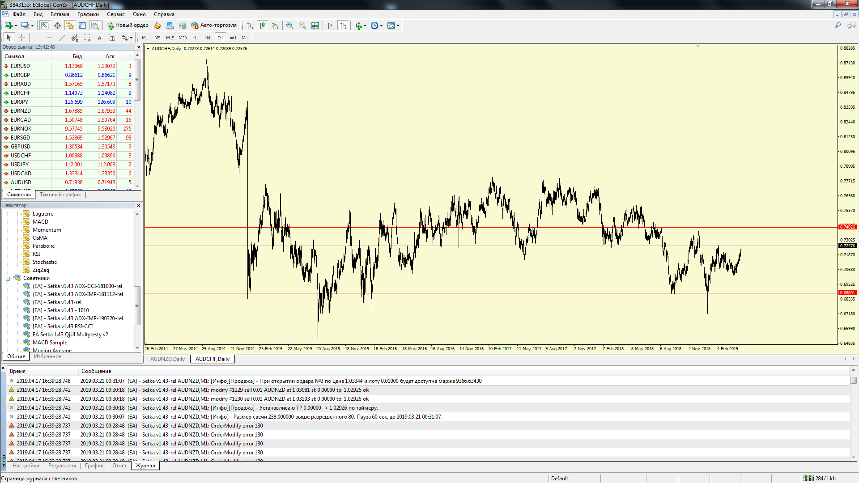859x483 pixels.
Task: Zoom in on the chart
Action: click(290, 25)
